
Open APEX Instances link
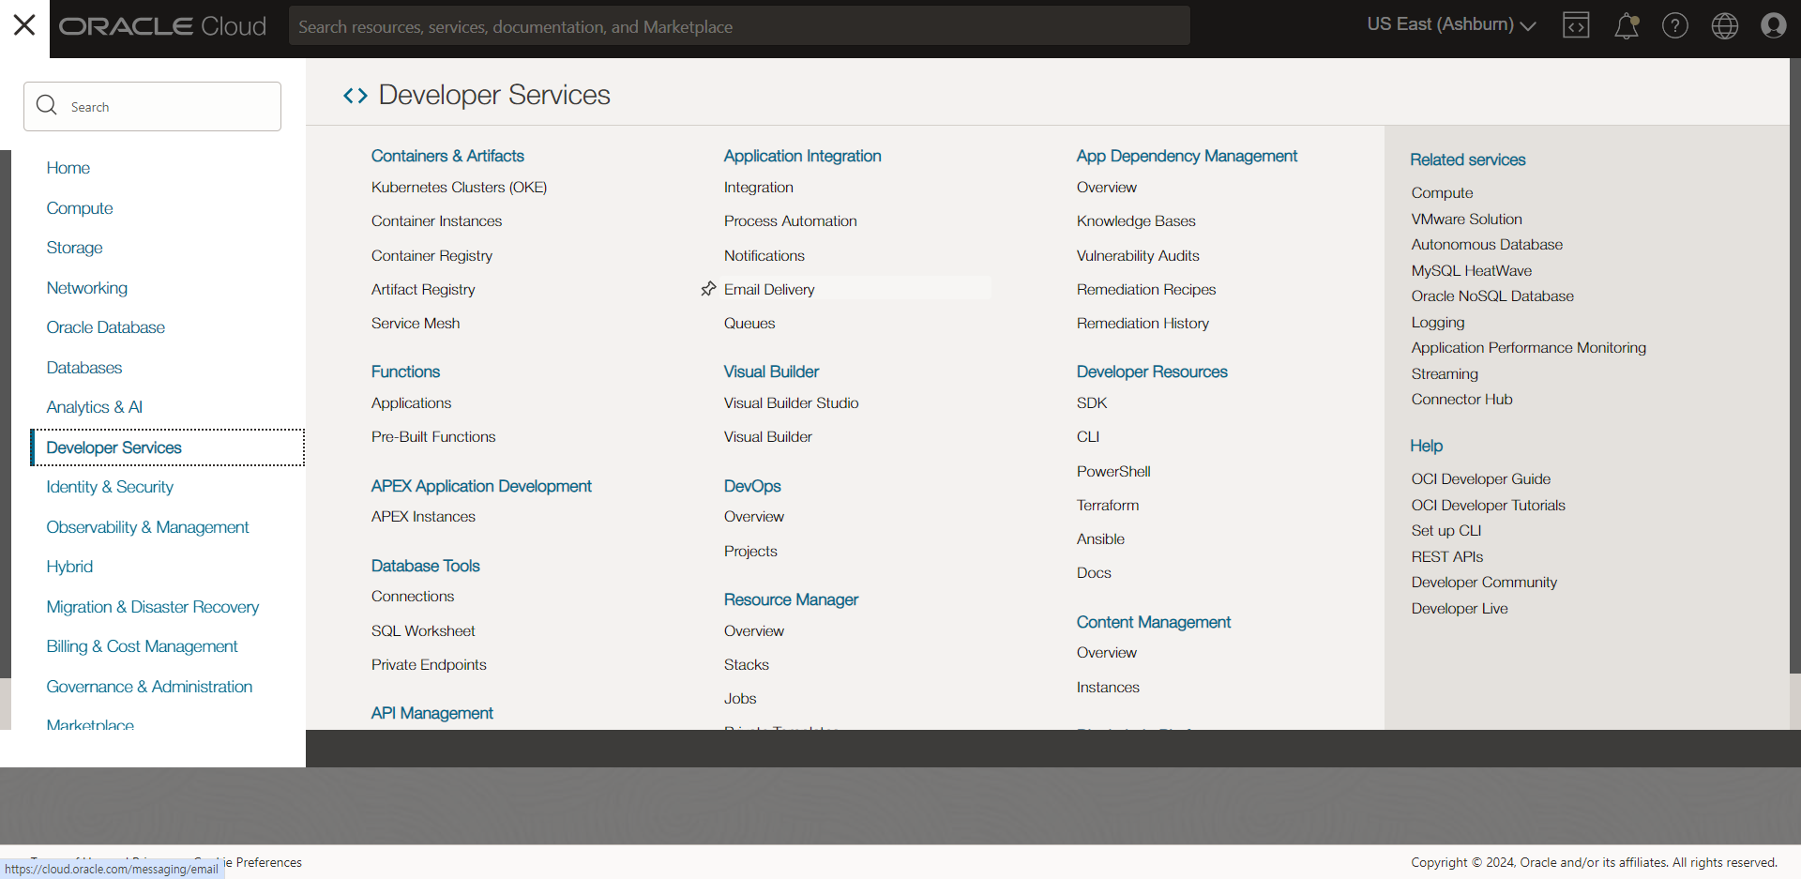[x=423, y=516]
